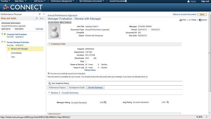211x119 pixels.
Task: Open the zoom level dropdown arrow
Action: (207, 117)
